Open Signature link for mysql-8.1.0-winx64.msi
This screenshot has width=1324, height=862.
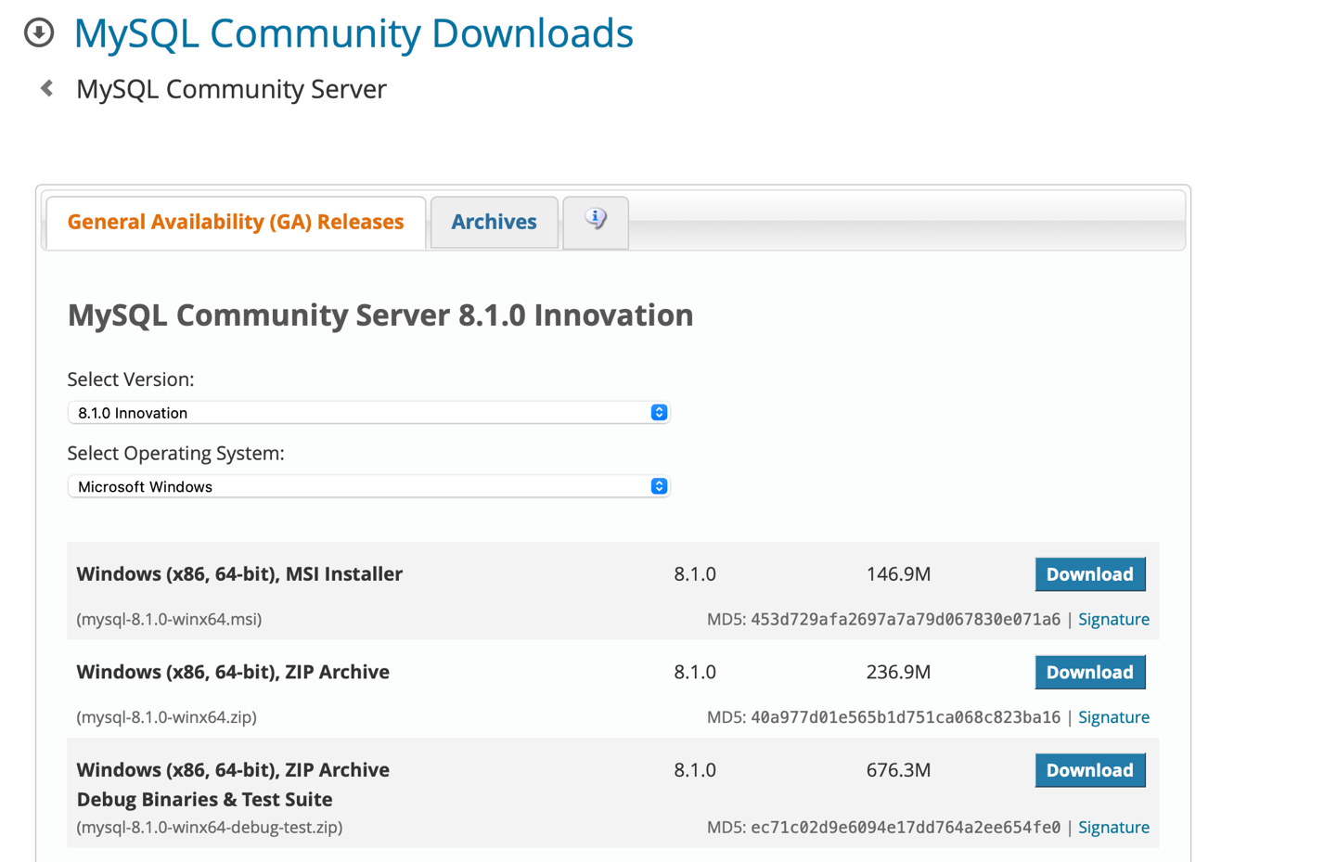pos(1113,619)
